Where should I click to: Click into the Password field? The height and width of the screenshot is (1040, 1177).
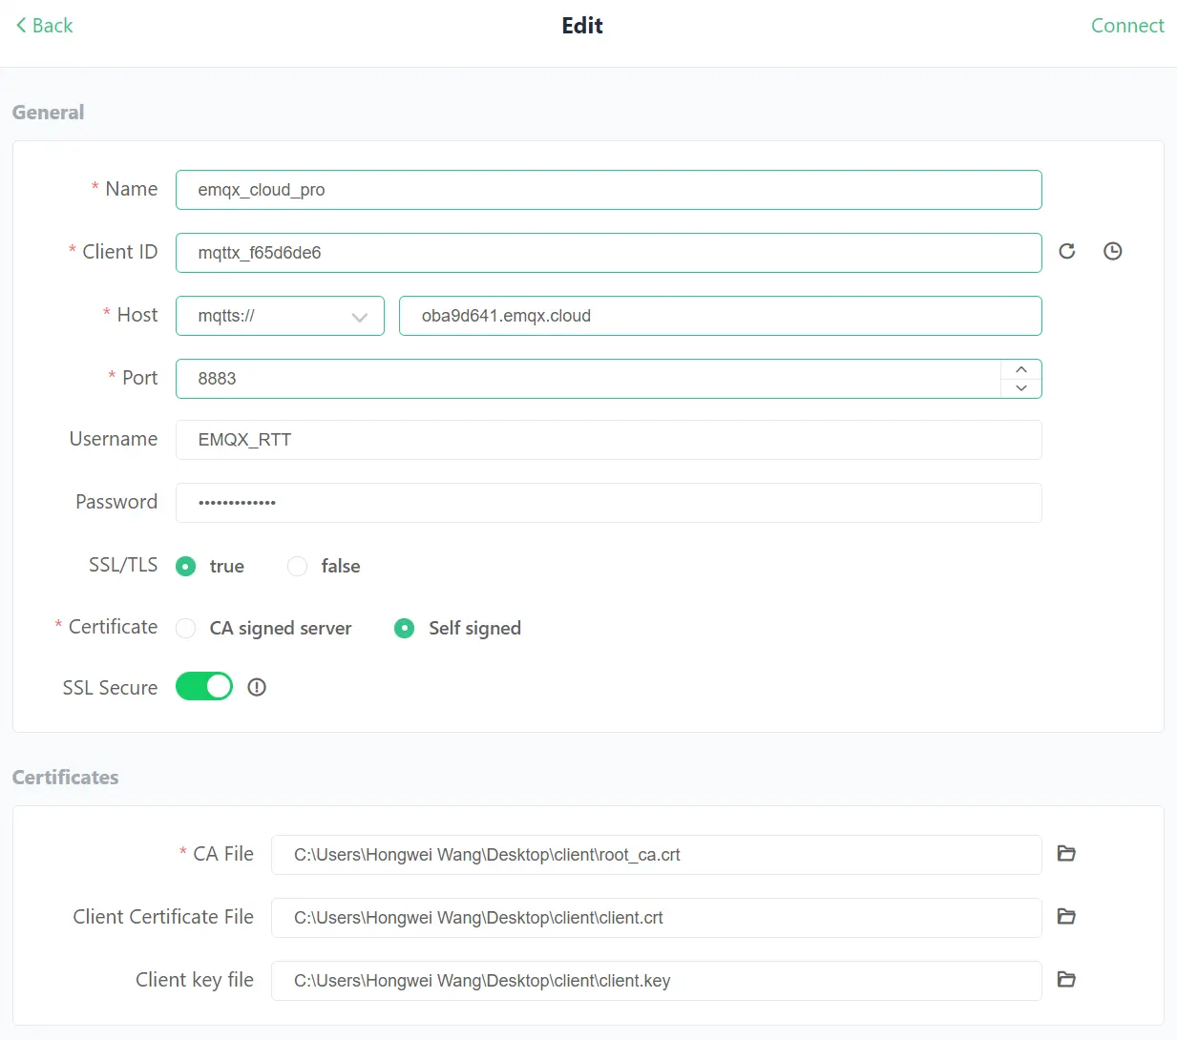pos(608,503)
